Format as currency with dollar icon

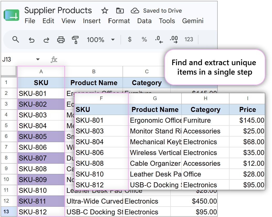click(130, 39)
